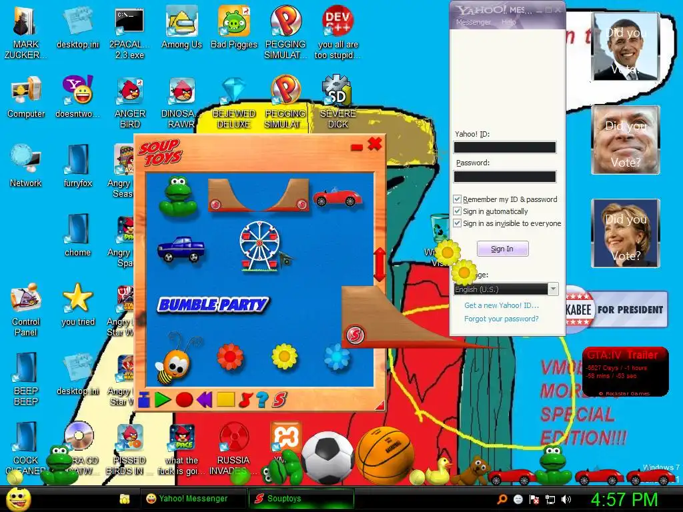
Task: Click the green play button in Soup Toys
Action: click(163, 400)
